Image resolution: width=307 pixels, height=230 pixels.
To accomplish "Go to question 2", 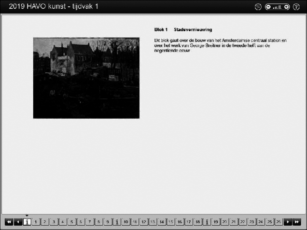I will [45, 222].
